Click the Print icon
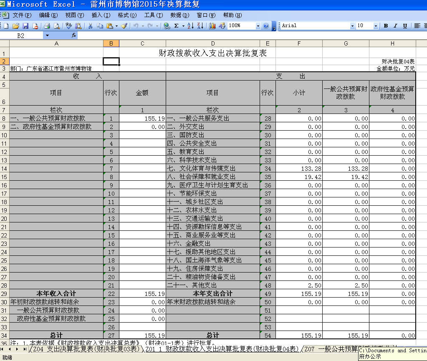The height and width of the screenshot is (361, 427). click(47, 26)
